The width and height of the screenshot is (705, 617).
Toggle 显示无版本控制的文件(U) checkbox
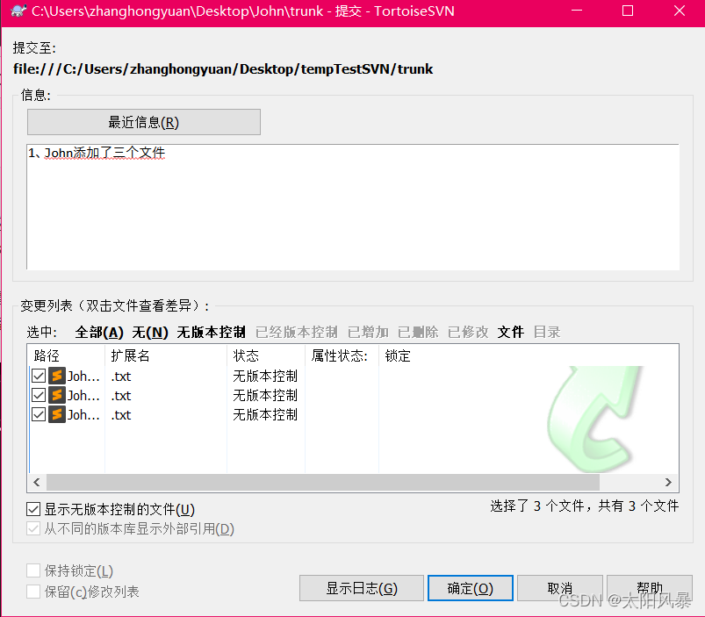[x=33, y=509]
